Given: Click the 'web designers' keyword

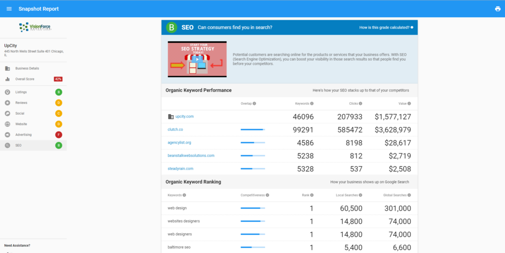Looking at the screenshot, I should (180, 234).
